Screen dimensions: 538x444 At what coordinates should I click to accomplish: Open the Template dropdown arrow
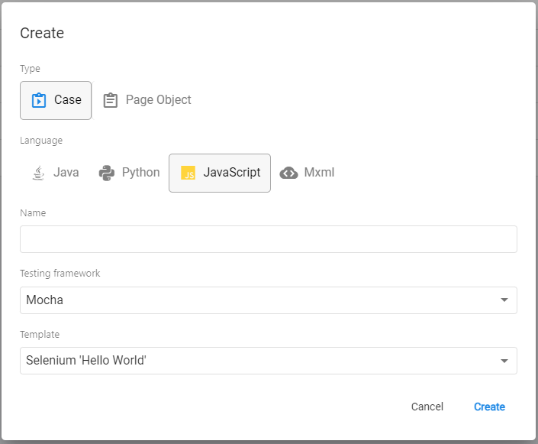tap(504, 361)
